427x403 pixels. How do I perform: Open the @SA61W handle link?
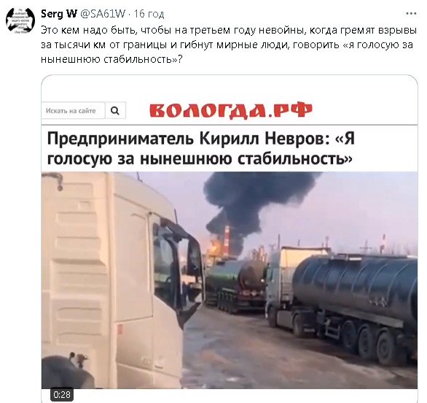click(x=103, y=14)
